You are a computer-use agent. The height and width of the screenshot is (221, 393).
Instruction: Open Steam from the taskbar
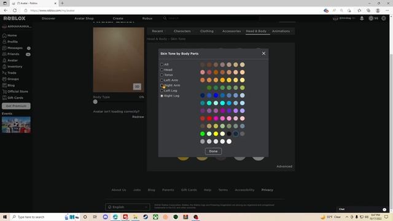[146, 217]
